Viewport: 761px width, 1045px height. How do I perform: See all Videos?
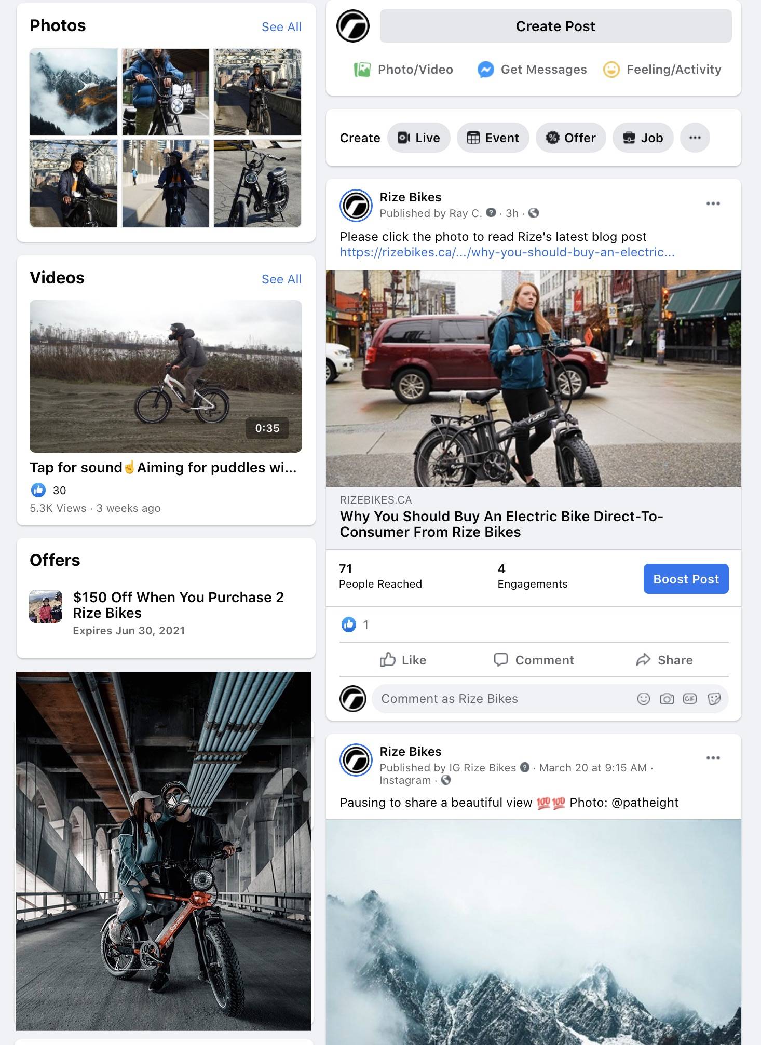click(281, 279)
